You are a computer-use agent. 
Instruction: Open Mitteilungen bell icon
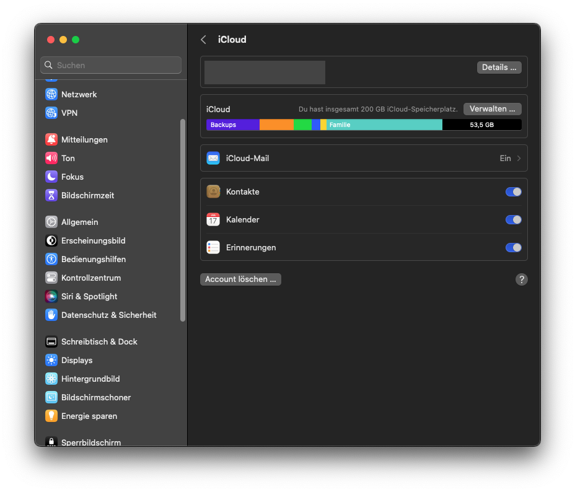coord(51,139)
